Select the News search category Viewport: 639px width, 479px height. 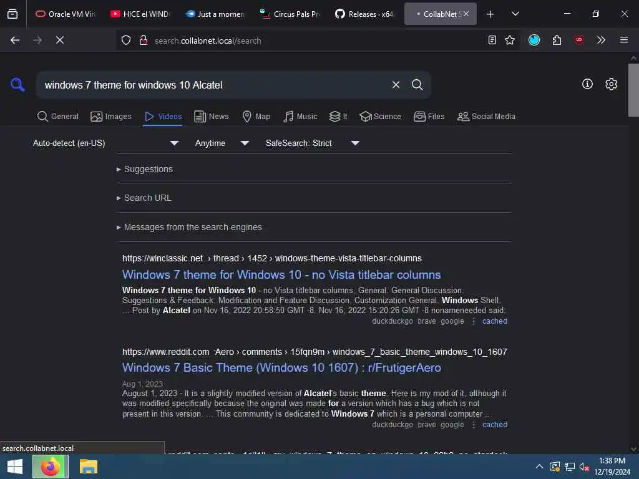(x=212, y=117)
